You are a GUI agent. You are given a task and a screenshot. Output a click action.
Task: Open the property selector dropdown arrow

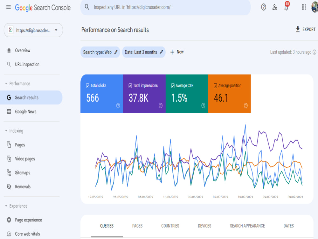coord(56,30)
